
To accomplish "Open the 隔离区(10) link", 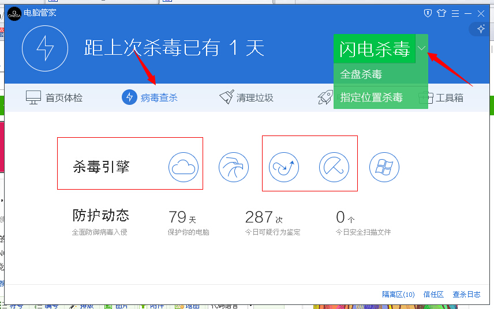I will (398, 295).
